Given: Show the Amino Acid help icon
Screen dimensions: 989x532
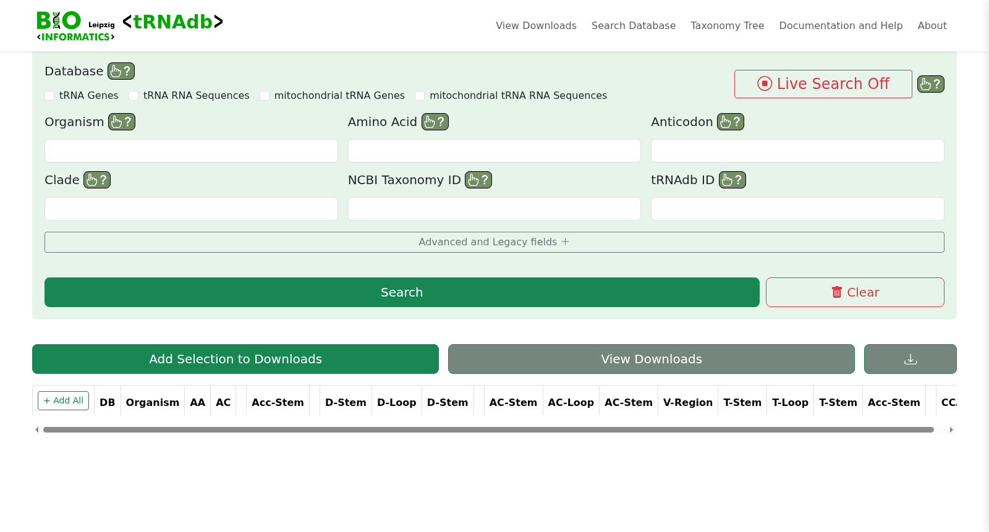Looking at the screenshot, I should coord(435,122).
